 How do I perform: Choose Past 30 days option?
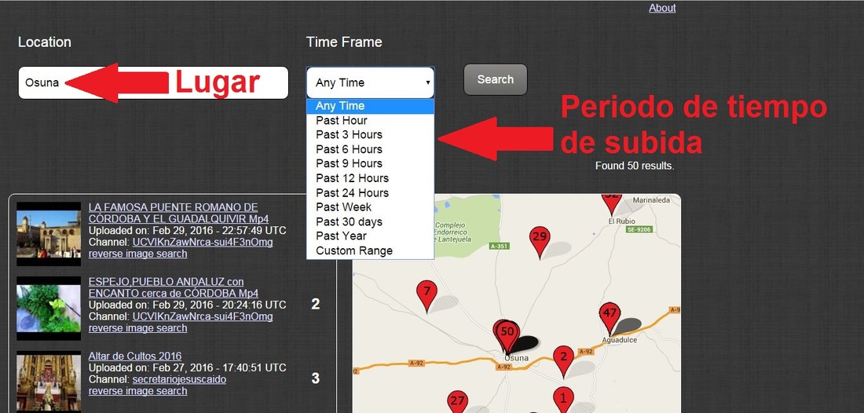370,222
